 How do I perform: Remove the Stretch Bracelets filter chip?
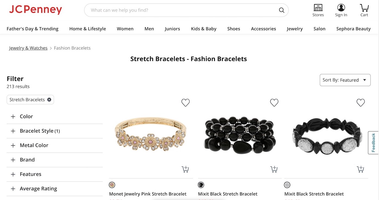coord(49,100)
